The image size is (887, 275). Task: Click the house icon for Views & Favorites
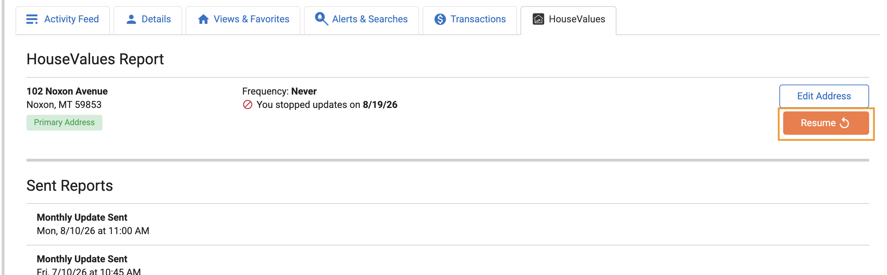click(x=203, y=19)
